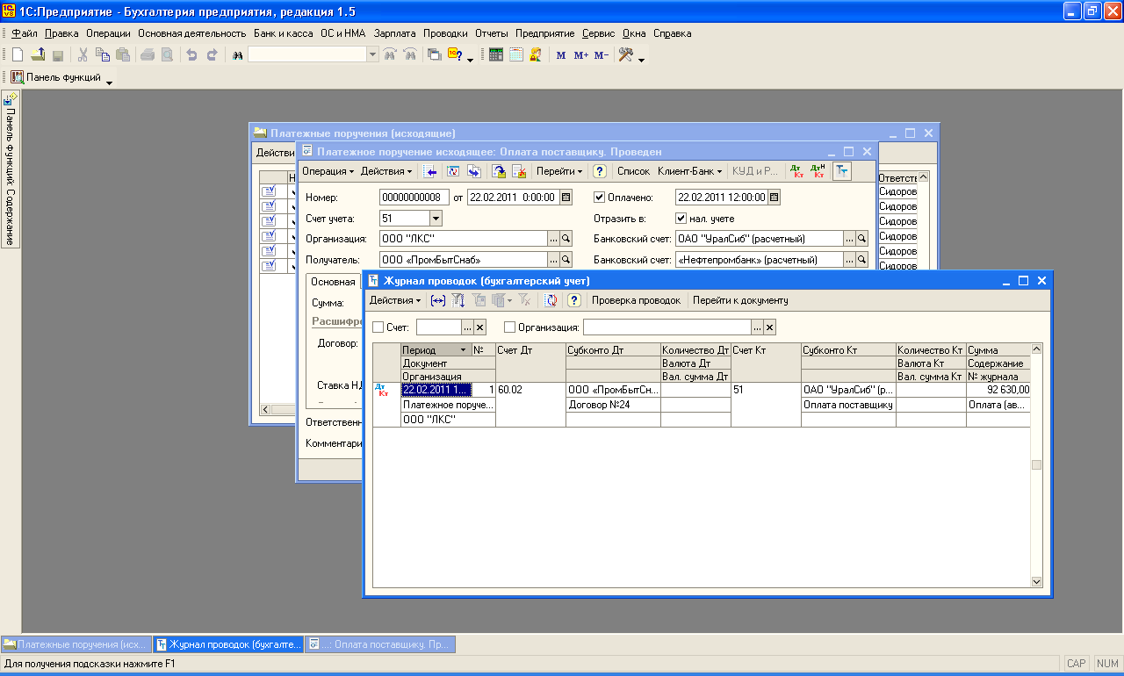Click the Undo arrow icon
This screenshot has height=676, width=1124.
[x=191, y=54]
